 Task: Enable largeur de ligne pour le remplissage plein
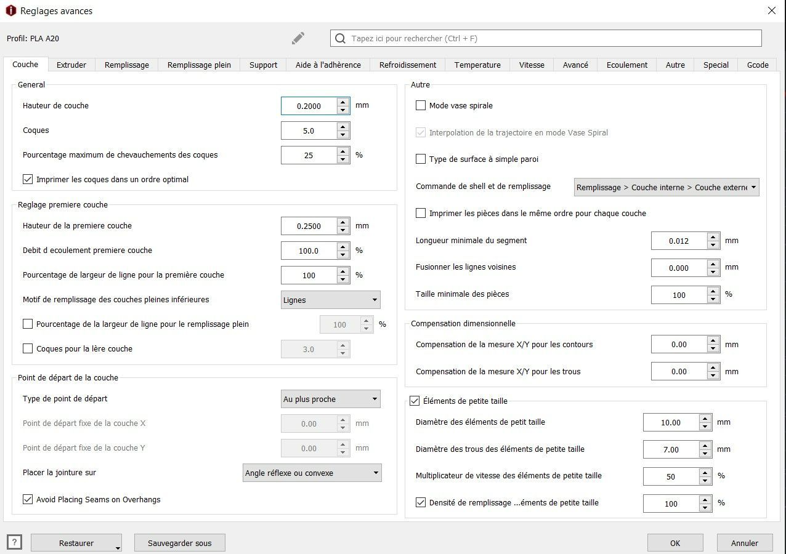point(28,324)
